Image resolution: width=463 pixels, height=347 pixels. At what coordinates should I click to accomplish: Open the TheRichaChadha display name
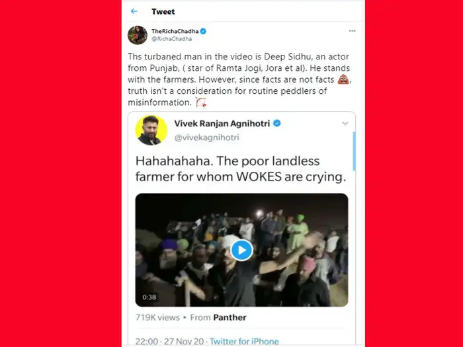point(175,31)
